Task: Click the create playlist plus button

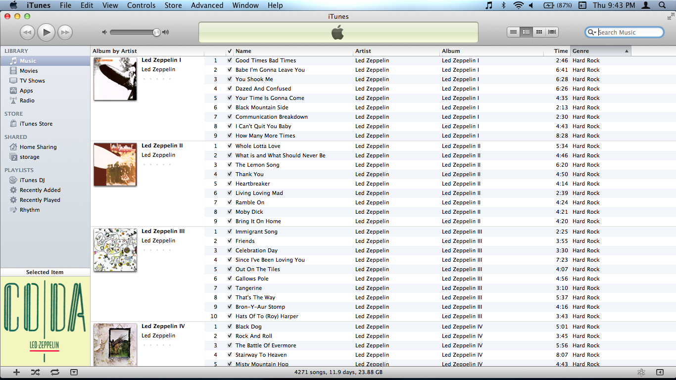Action: [16, 372]
